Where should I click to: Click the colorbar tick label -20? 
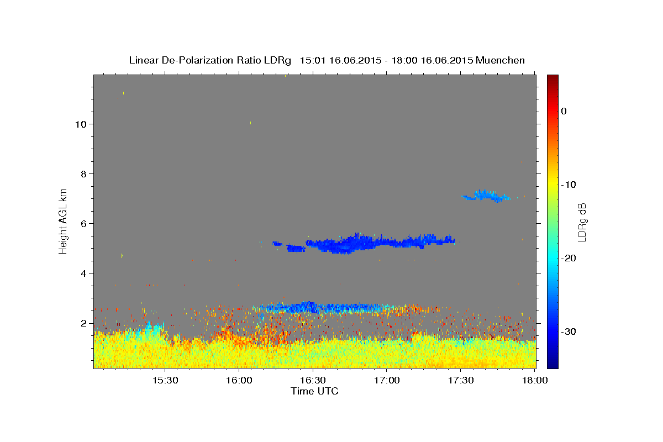pyautogui.click(x=569, y=258)
